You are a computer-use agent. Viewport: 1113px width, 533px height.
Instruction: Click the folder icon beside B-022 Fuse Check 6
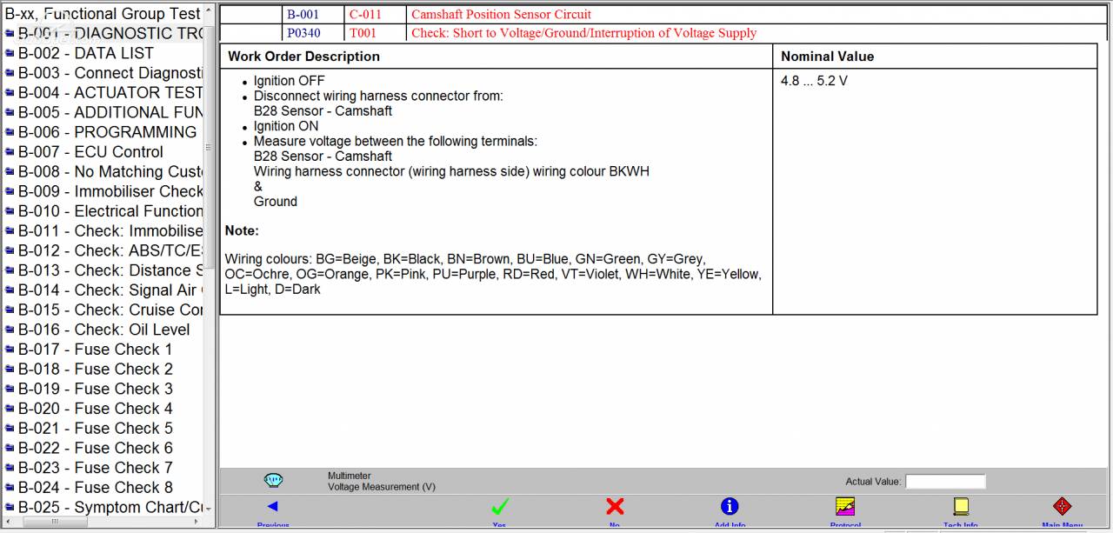10,449
